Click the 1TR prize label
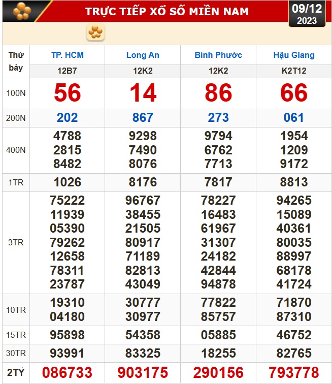 coord(16,182)
